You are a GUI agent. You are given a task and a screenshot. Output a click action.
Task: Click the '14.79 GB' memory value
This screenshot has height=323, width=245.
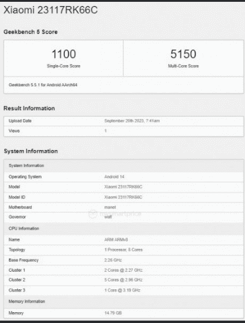[x=113, y=313]
